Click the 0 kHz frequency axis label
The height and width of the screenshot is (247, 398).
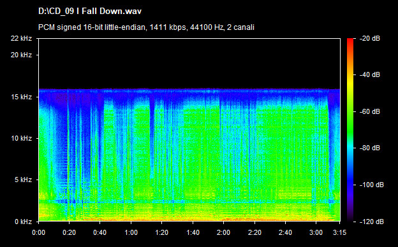[23, 222]
